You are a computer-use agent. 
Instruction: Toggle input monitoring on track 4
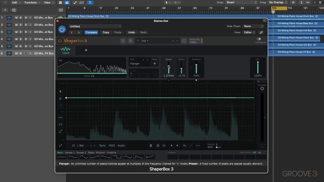pyautogui.click(x=30, y=39)
